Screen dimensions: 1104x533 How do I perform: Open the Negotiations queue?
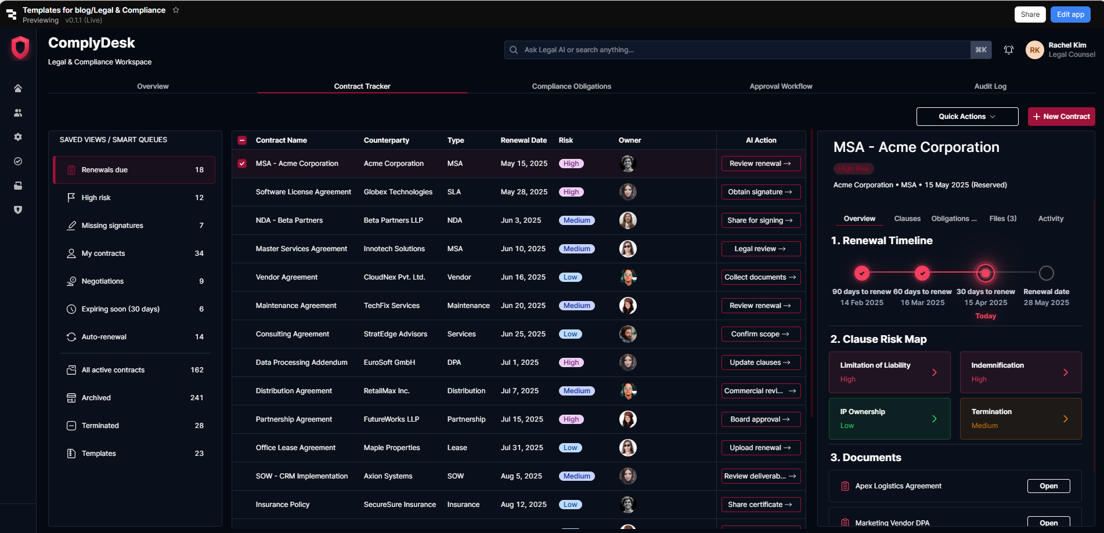point(134,281)
